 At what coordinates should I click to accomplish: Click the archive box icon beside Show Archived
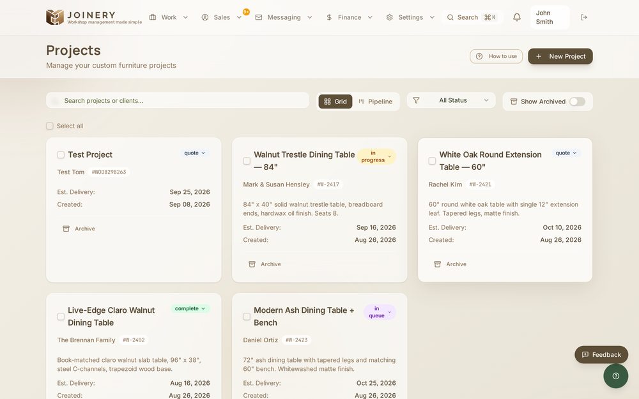pos(514,102)
